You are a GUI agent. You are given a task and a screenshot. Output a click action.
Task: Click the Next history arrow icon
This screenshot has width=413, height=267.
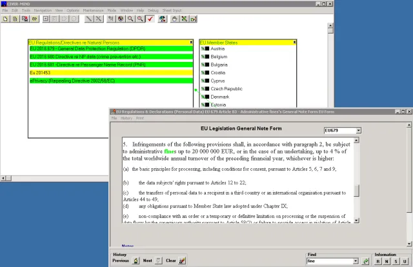[x=158, y=261]
